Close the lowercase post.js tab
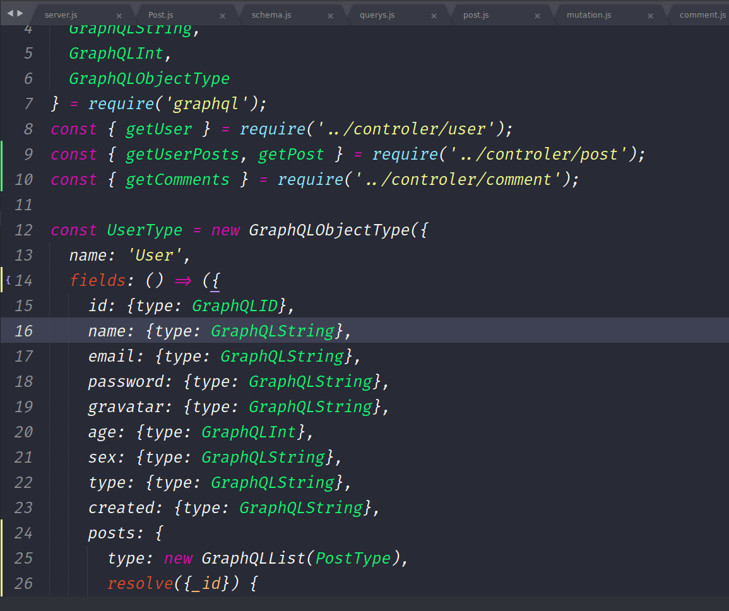This screenshot has width=729, height=611. [538, 16]
